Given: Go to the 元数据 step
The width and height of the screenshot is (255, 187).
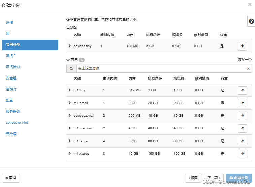Looking at the screenshot, I should [x=11, y=134].
